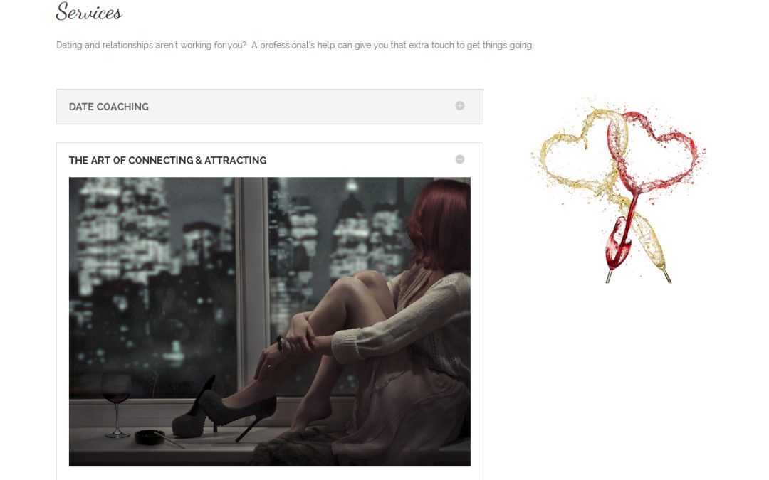Click the wine splash hearts graphic
769x480 pixels.
point(618,190)
